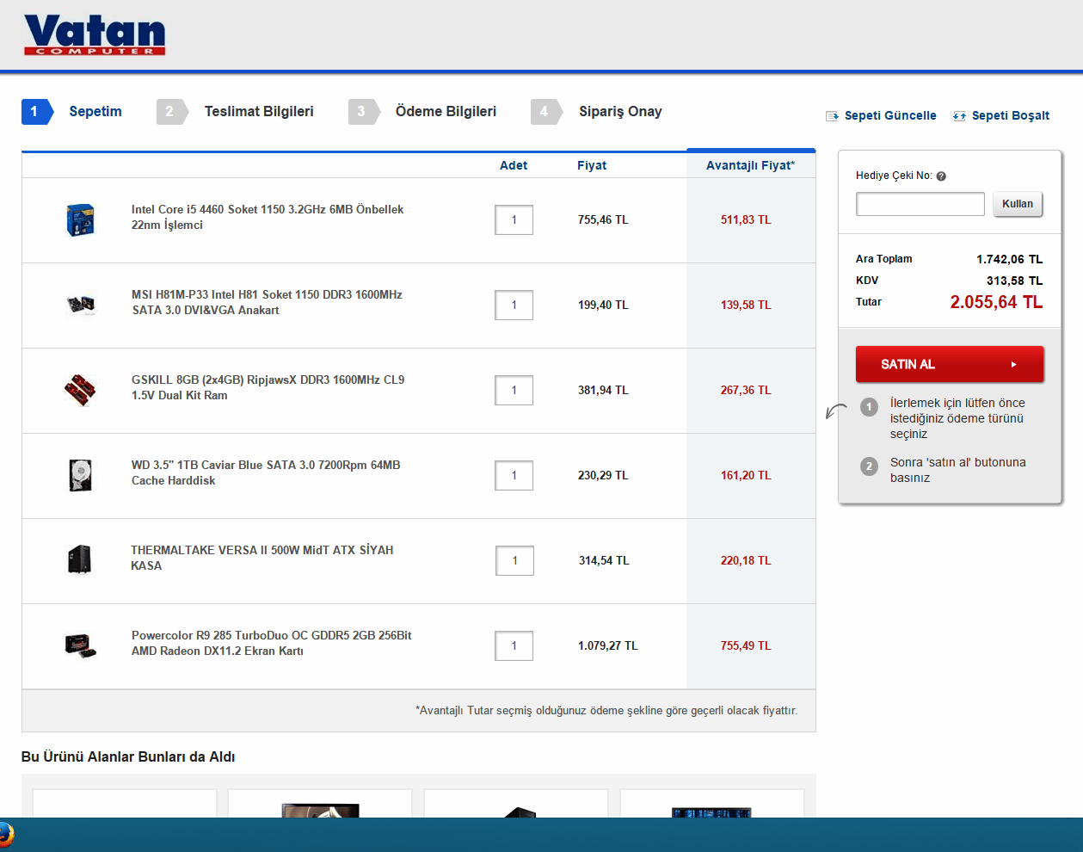Click the discounted price 139,58 TL
The height and width of the screenshot is (852, 1083).
pyautogui.click(x=746, y=305)
